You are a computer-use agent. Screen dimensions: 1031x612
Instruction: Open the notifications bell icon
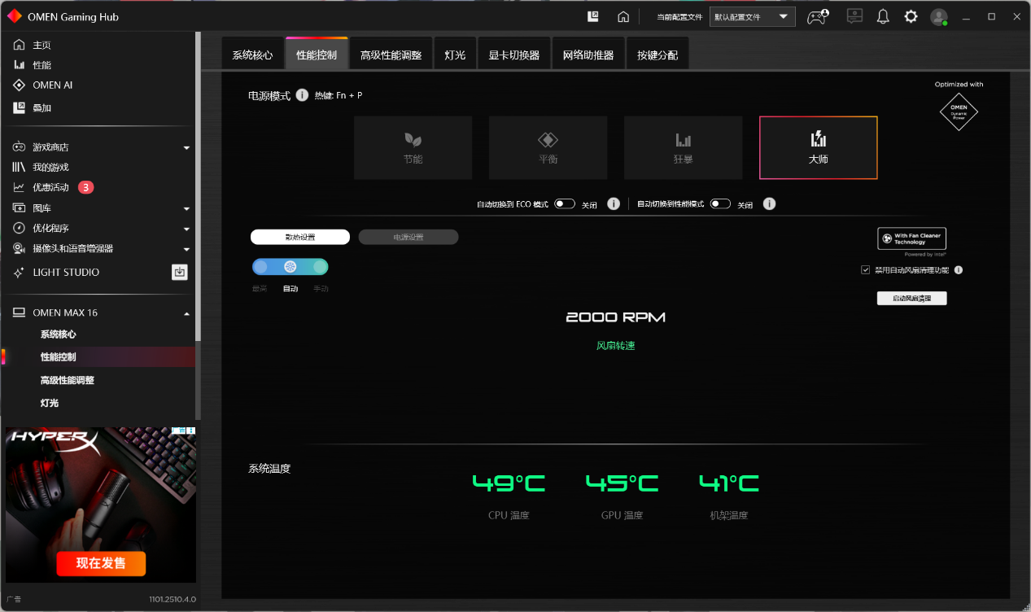883,15
